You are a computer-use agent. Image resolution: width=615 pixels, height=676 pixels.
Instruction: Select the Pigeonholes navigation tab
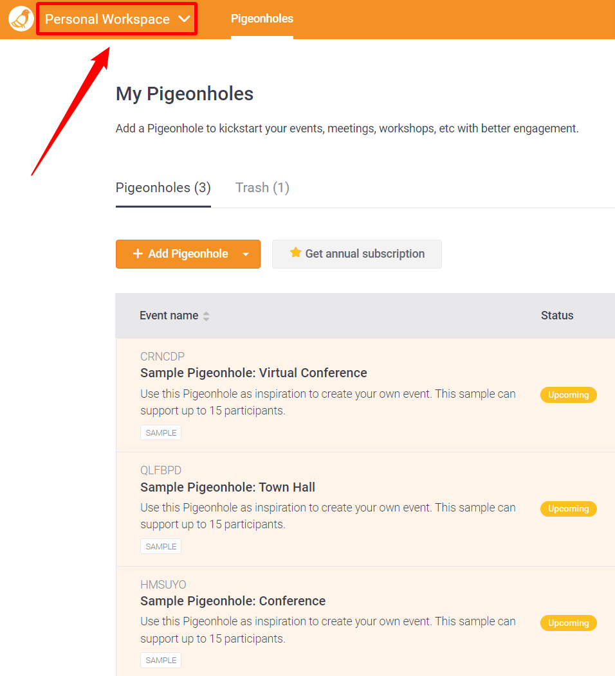[262, 19]
